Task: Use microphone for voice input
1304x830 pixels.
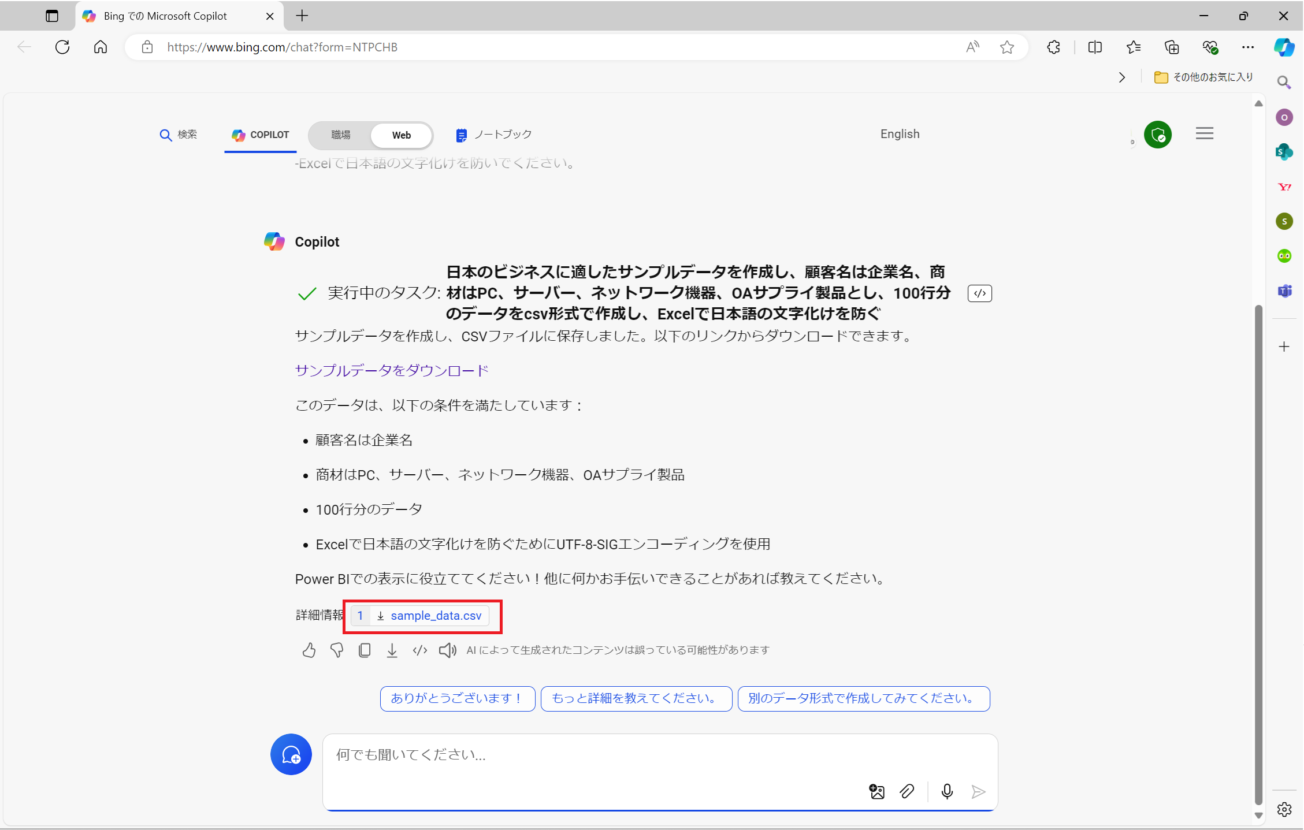Action: tap(947, 791)
